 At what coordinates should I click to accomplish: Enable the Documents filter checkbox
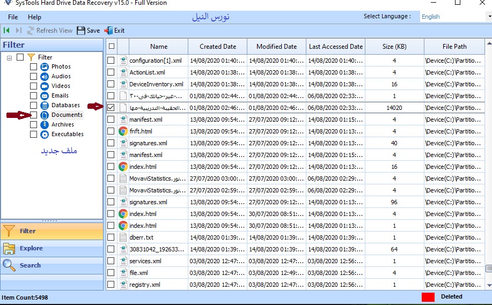click(34, 115)
